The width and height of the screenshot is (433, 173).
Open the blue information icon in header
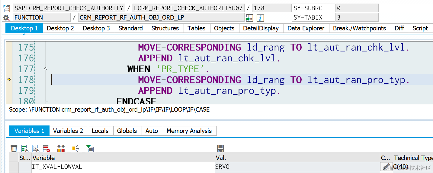(260, 18)
